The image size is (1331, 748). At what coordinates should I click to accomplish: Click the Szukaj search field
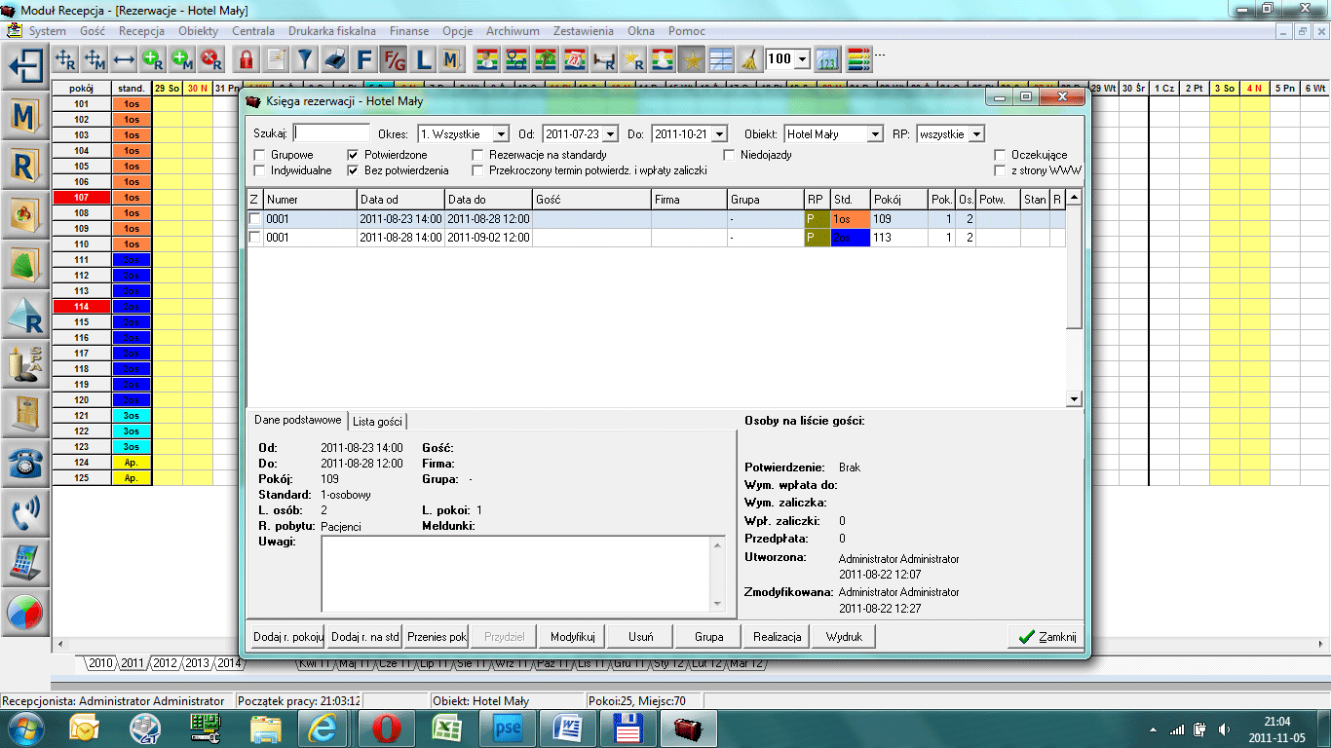(331, 133)
